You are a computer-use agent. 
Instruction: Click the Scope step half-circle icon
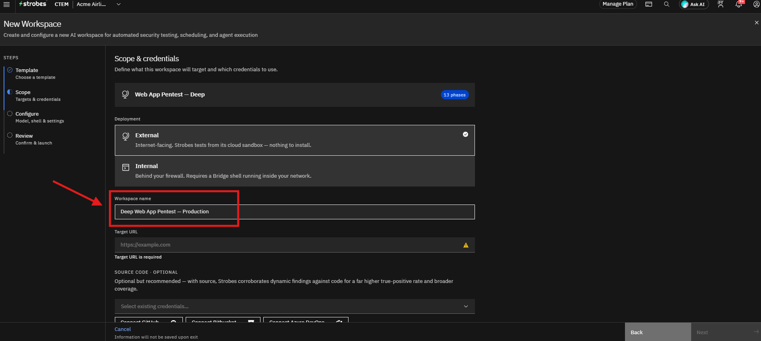tap(10, 92)
